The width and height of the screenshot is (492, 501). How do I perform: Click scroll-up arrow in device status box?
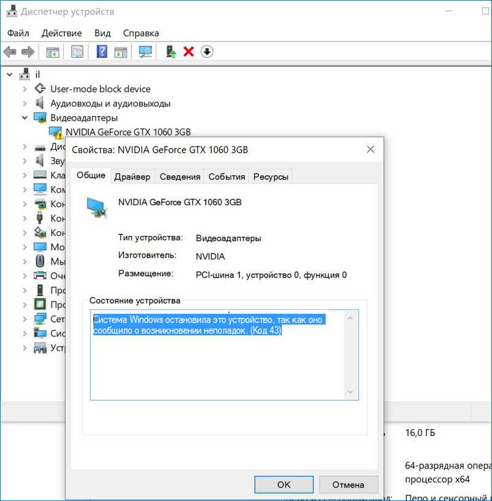click(x=350, y=318)
